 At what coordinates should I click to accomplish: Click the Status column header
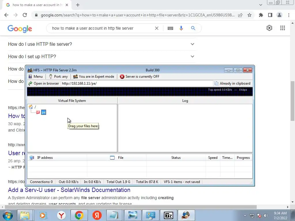coord(176,158)
